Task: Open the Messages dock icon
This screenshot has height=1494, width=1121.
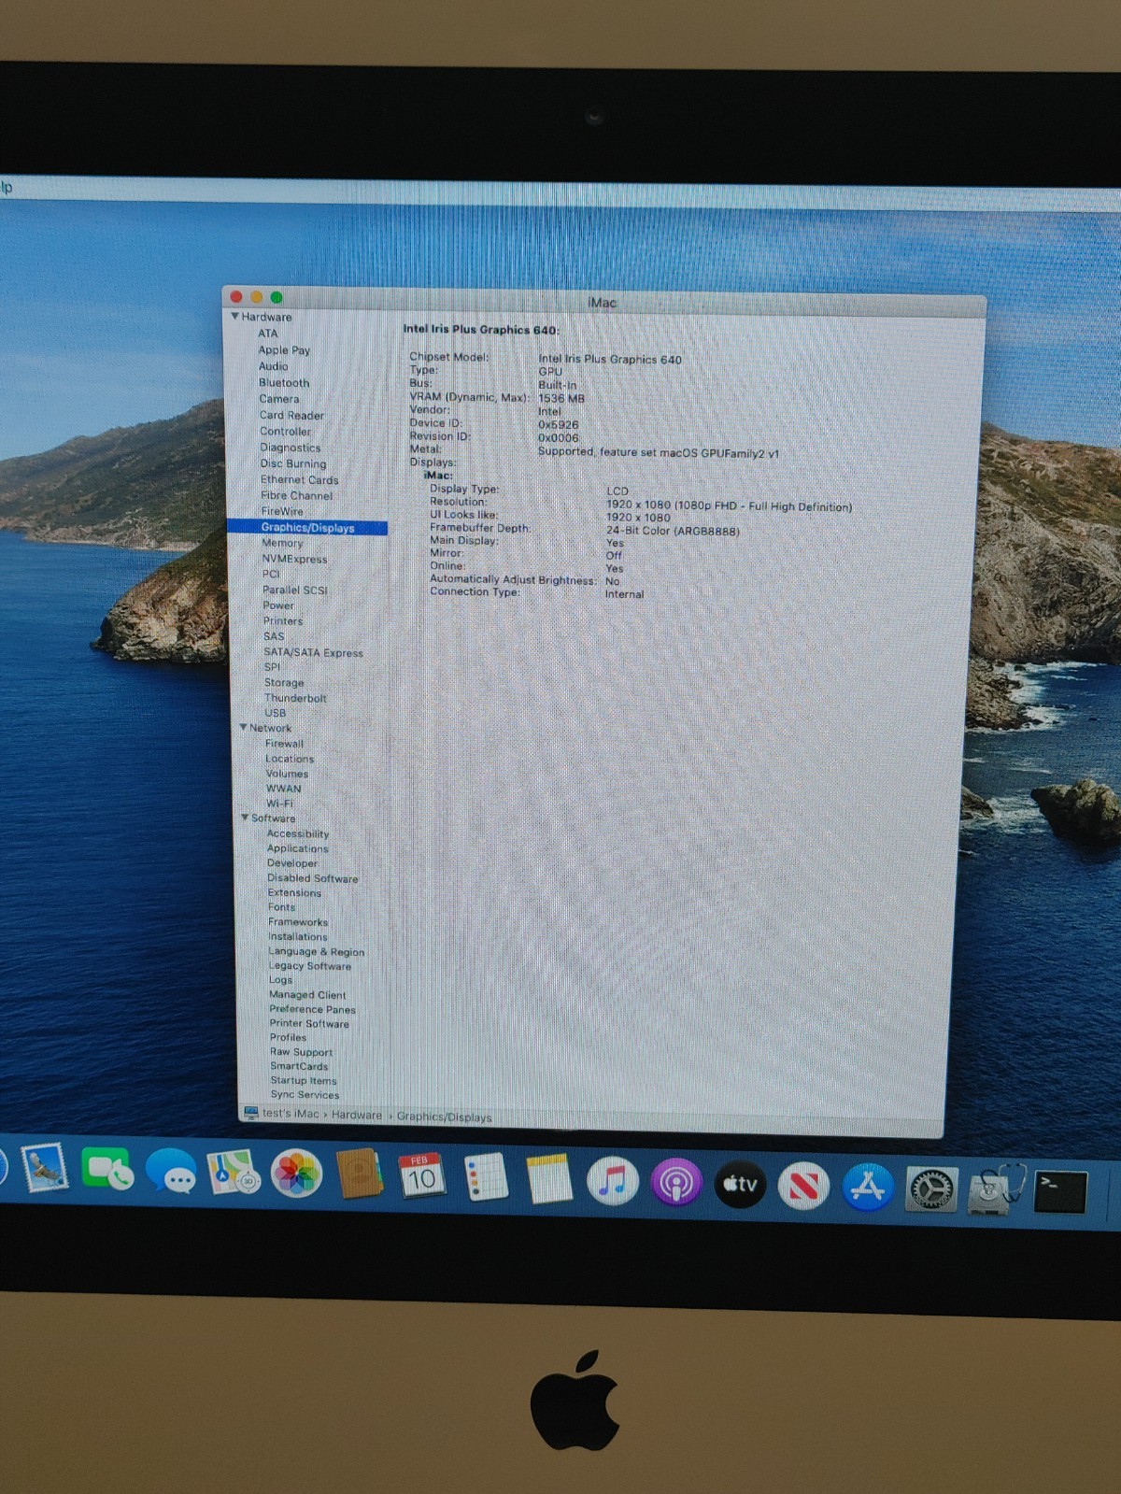Action: click(171, 1170)
